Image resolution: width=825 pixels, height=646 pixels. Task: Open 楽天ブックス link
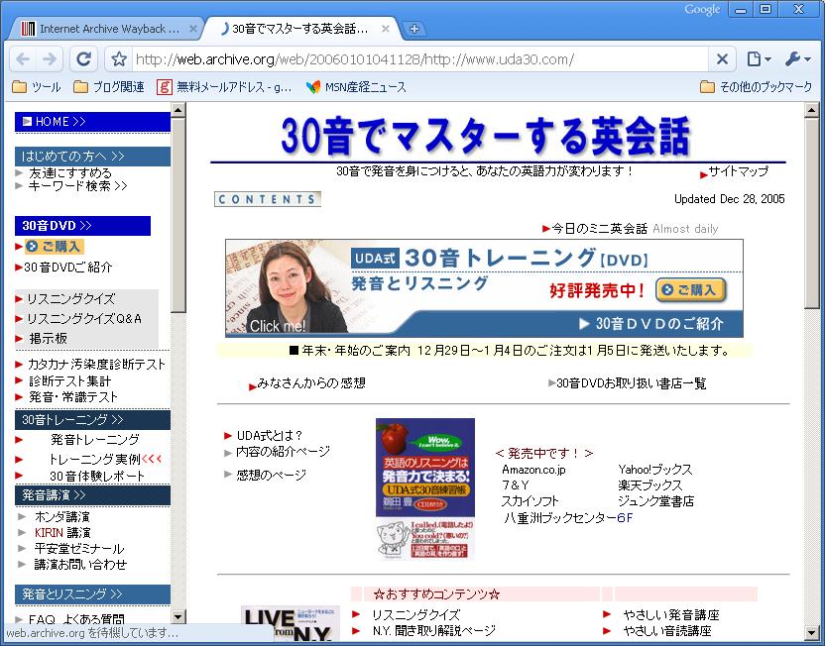click(x=649, y=485)
